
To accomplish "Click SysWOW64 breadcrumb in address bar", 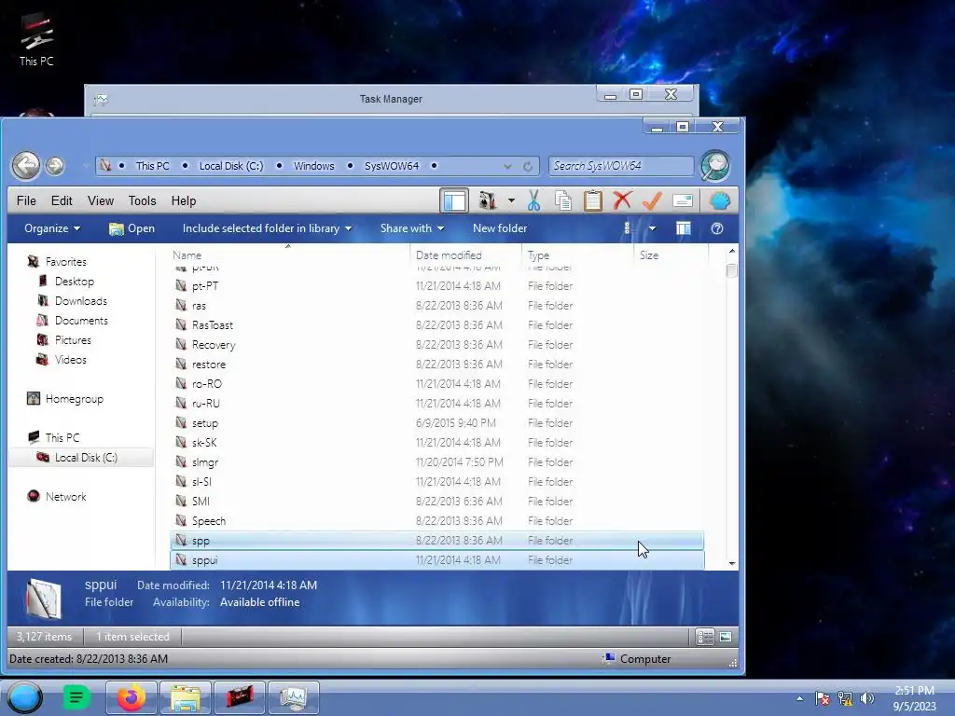I will [x=392, y=166].
